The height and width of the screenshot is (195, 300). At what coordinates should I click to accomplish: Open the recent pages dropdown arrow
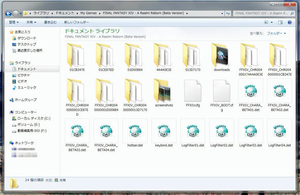[21, 14]
